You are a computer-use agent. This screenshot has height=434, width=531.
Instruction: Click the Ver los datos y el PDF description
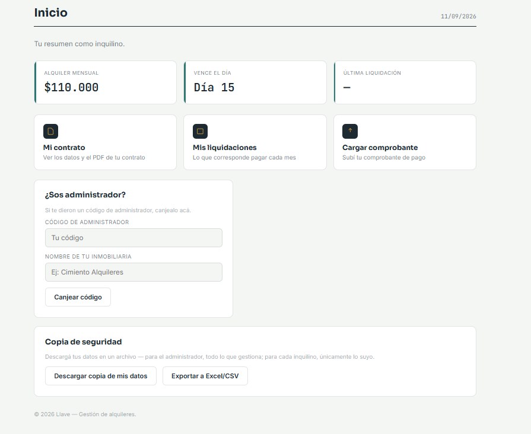(94, 158)
